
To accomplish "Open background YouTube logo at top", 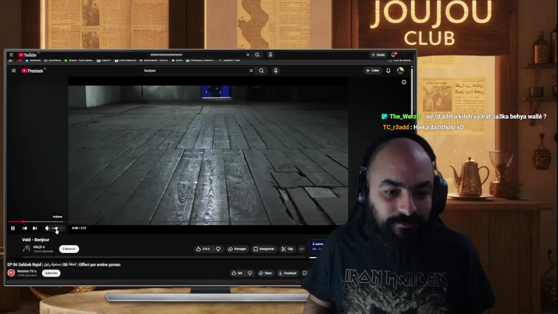I will tap(27, 55).
